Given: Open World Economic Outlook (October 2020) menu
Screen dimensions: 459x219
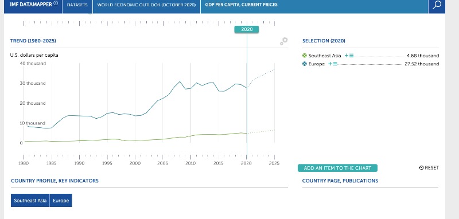Looking at the screenshot, I should [x=146, y=5].
